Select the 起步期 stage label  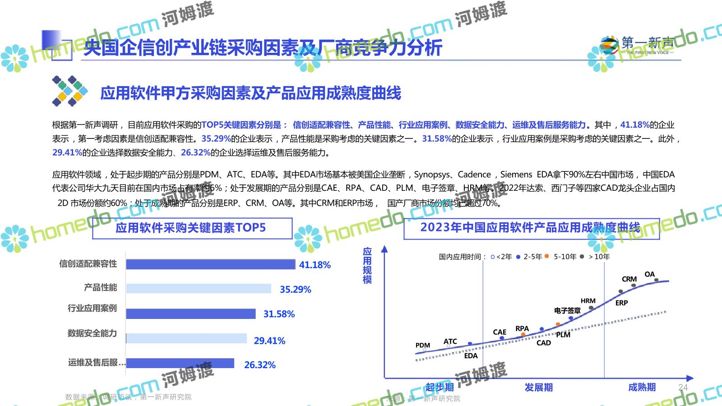point(439,387)
